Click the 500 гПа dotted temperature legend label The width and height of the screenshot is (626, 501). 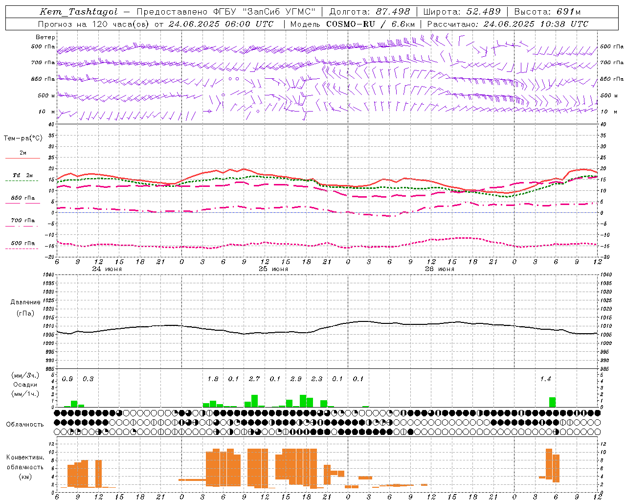23,243
